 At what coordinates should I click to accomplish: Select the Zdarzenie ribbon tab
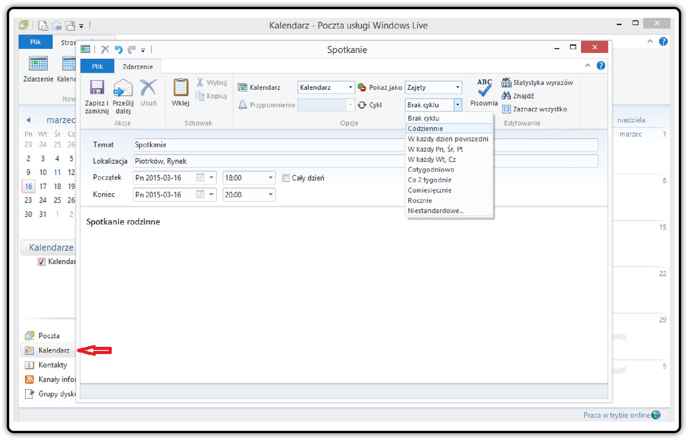tap(138, 66)
